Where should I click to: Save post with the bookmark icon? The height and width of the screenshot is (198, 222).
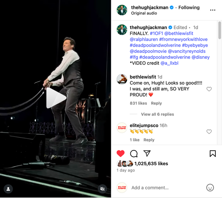213,153
